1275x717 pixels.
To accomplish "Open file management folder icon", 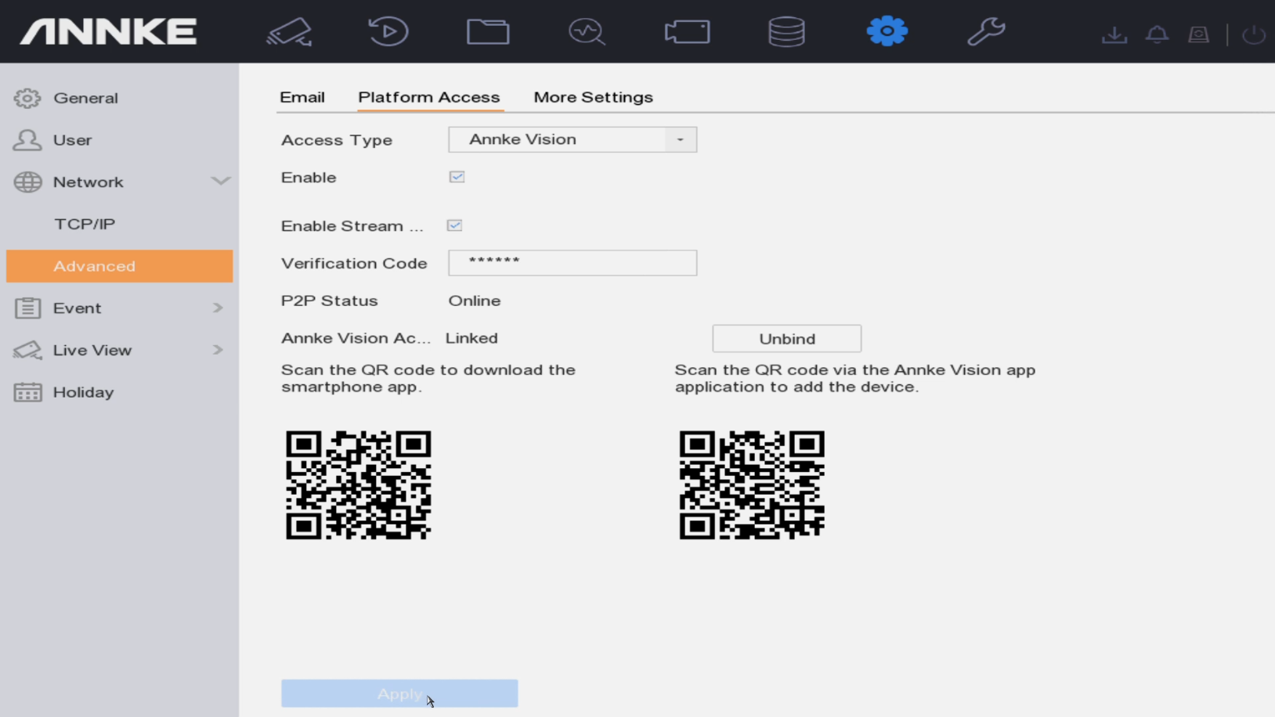I will point(488,32).
